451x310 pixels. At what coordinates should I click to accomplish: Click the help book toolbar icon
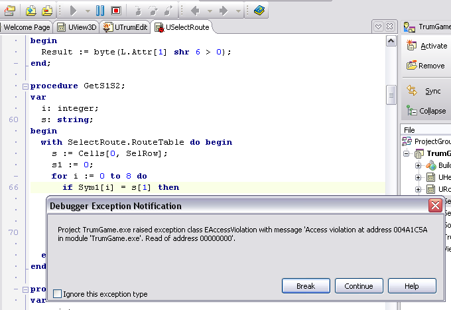pos(259,11)
